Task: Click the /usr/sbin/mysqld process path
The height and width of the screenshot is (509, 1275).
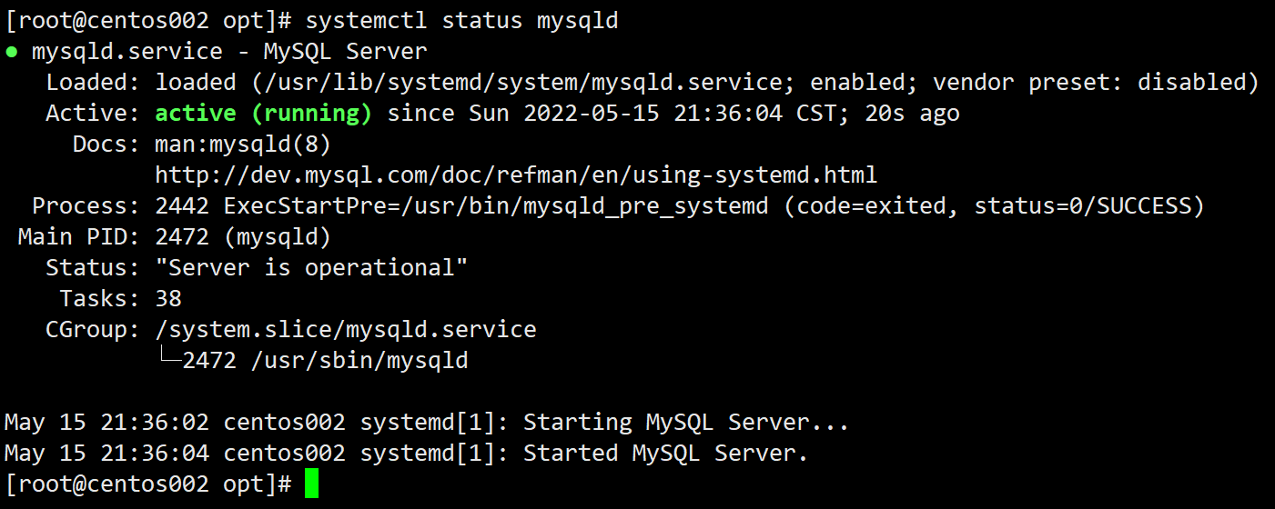Action: (359, 361)
